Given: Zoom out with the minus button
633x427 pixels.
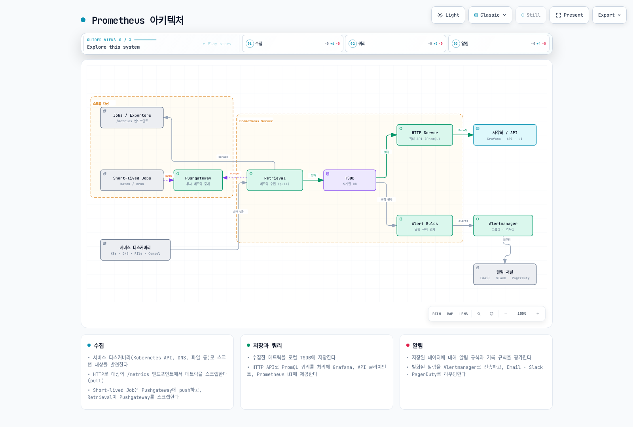Looking at the screenshot, I should (506, 314).
